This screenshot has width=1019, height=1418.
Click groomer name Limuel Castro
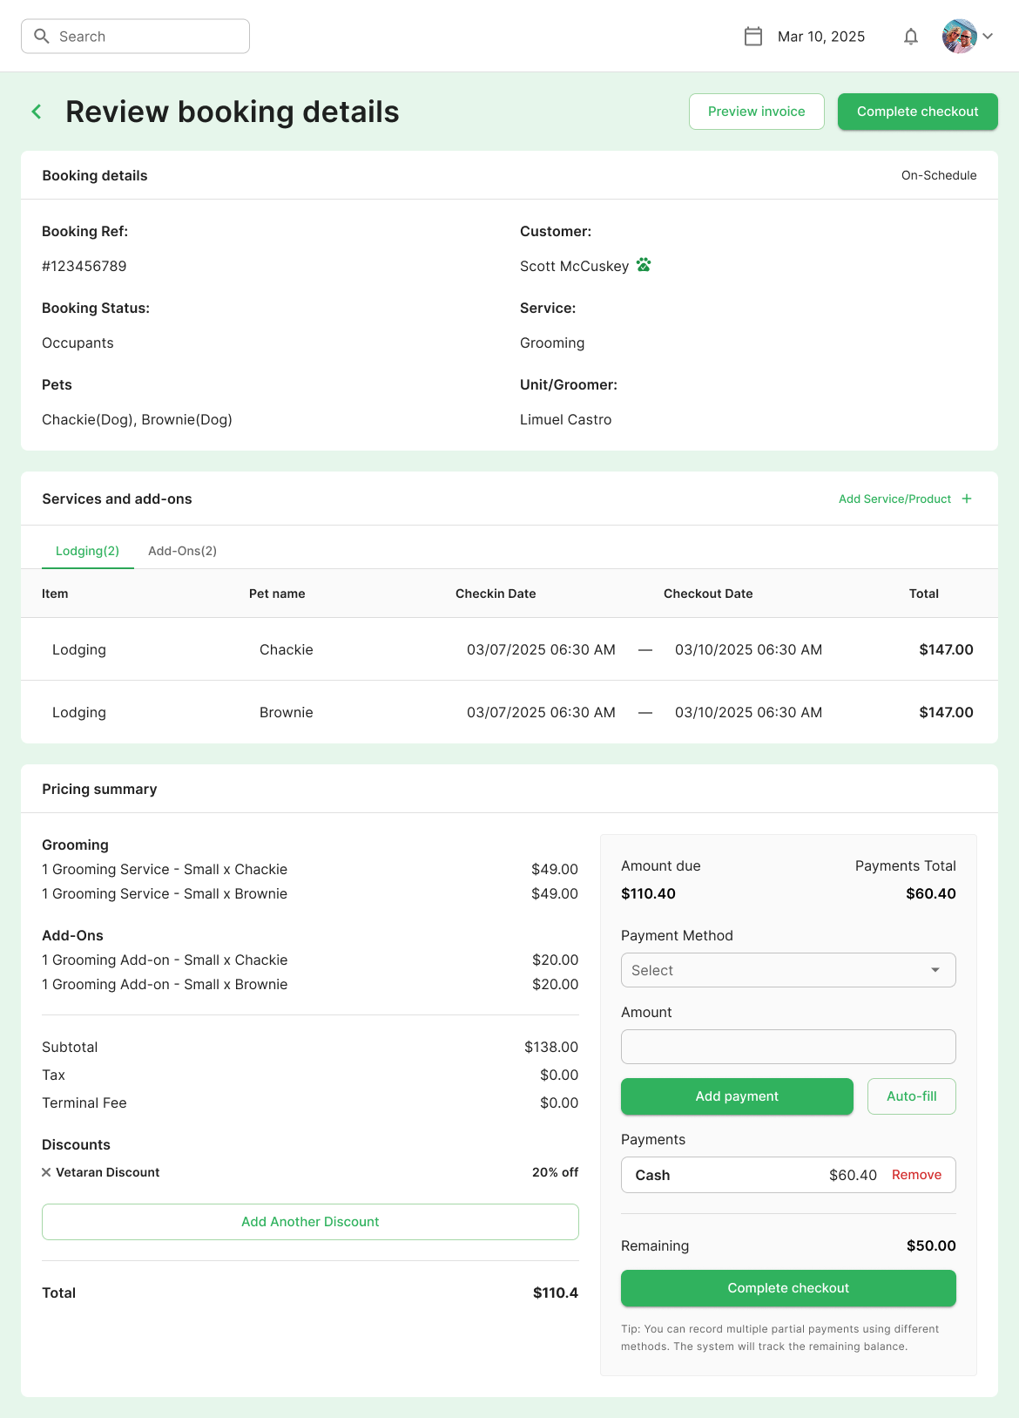click(x=565, y=419)
